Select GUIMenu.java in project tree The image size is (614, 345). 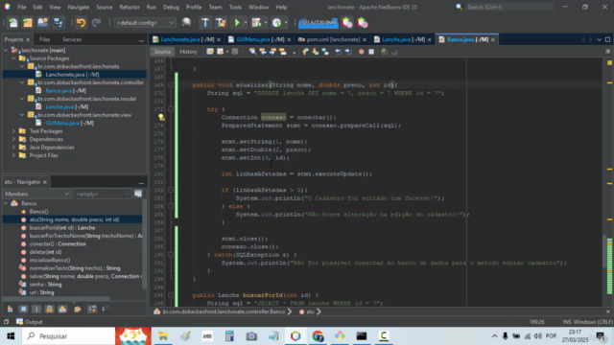(69, 123)
